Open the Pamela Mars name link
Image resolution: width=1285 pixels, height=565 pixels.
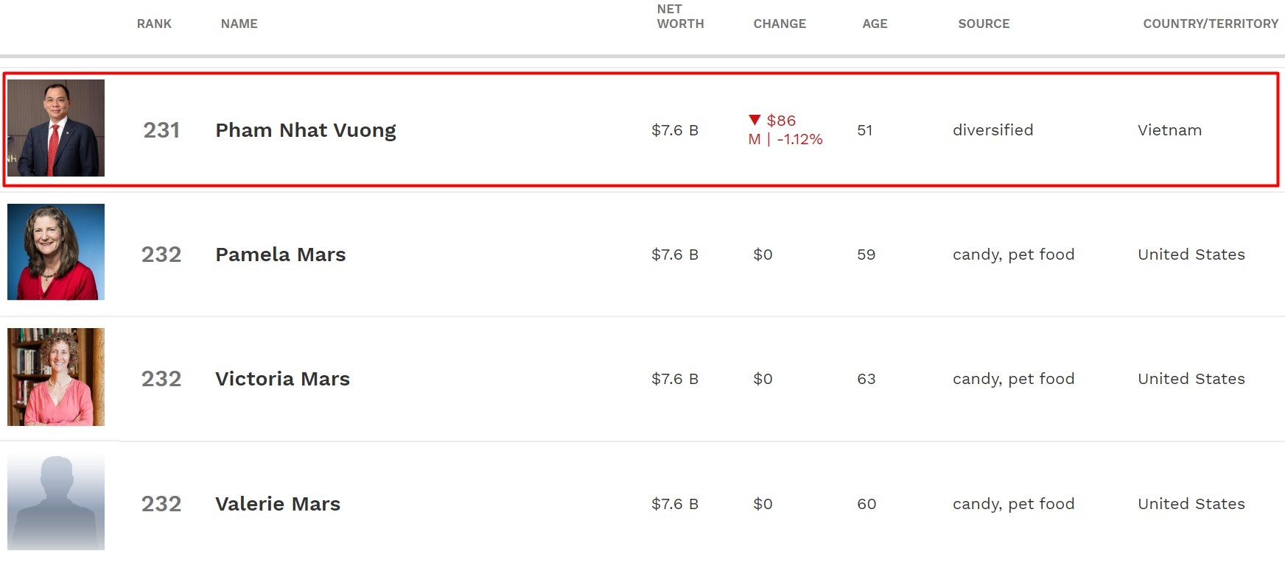click(280, 255)
